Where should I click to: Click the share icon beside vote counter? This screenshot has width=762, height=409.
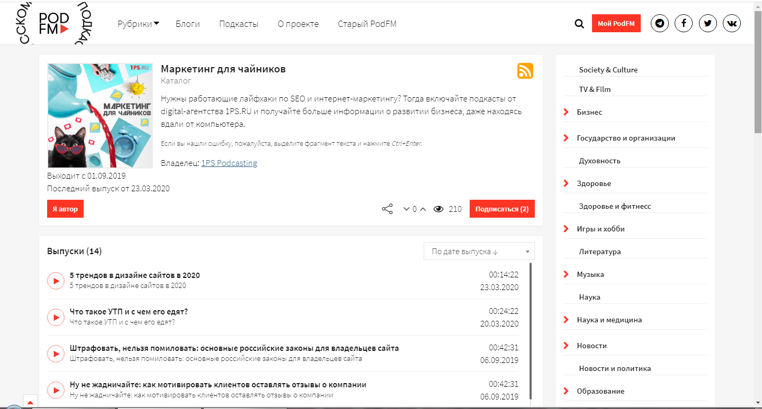pos(387,209)
